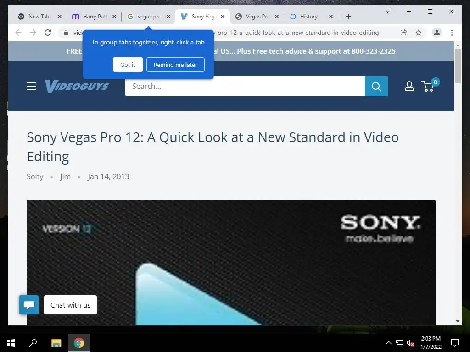Click the blue search magnifier button
Screen dimensions: 470x352
[376, 86]
